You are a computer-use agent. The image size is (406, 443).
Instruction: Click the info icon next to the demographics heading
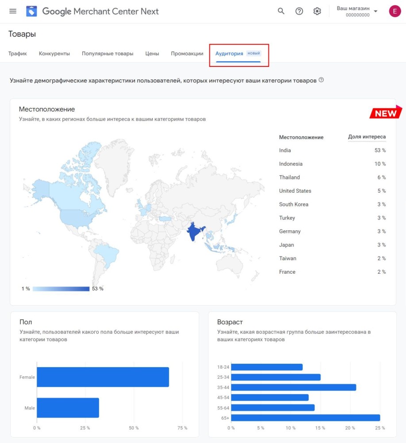click(321, 80)
